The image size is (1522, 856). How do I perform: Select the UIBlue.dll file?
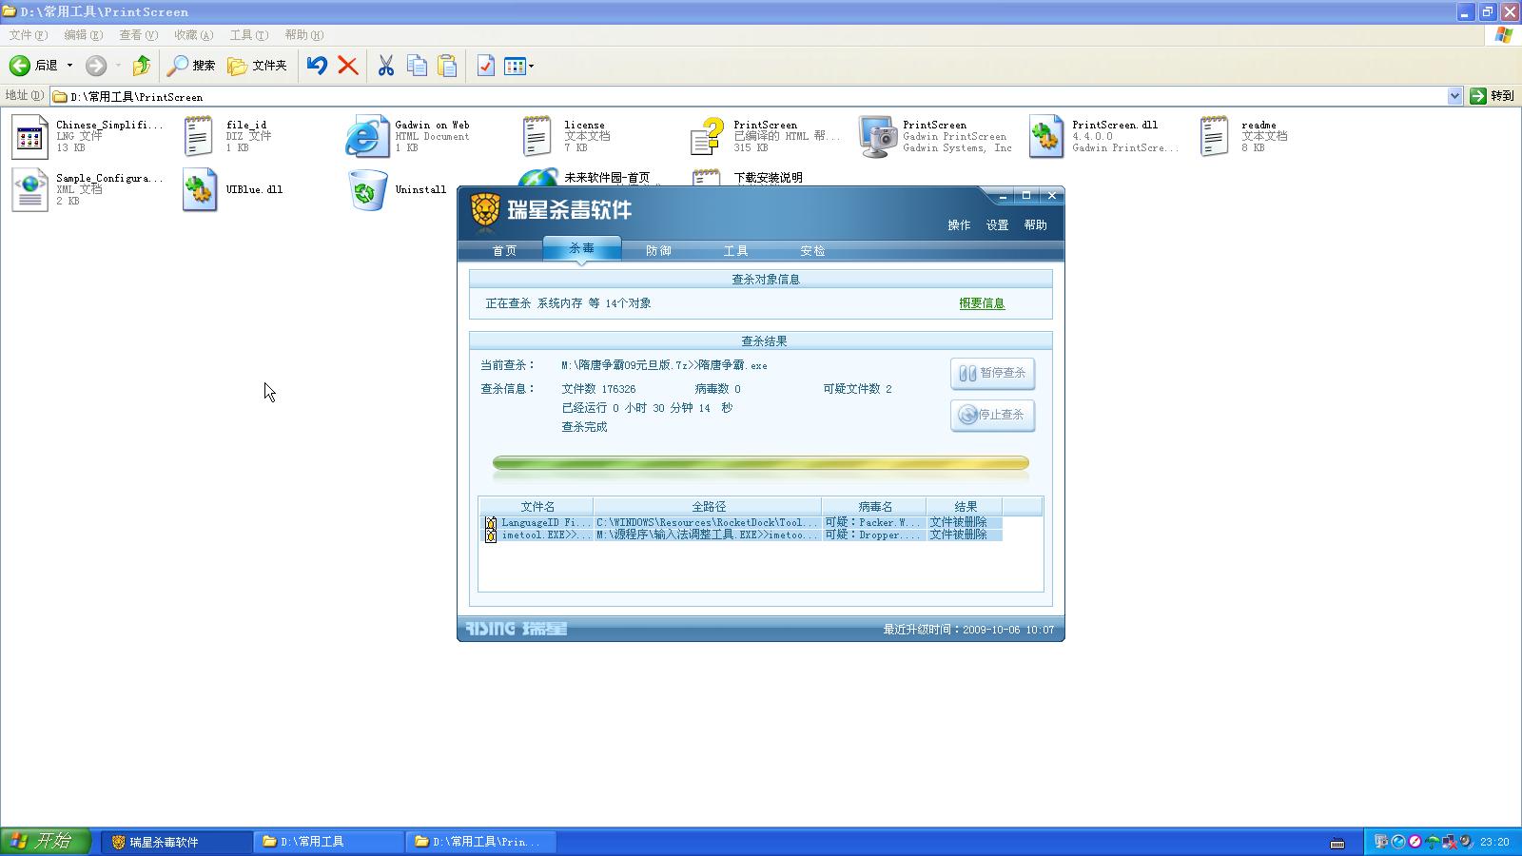pos(233,189)
